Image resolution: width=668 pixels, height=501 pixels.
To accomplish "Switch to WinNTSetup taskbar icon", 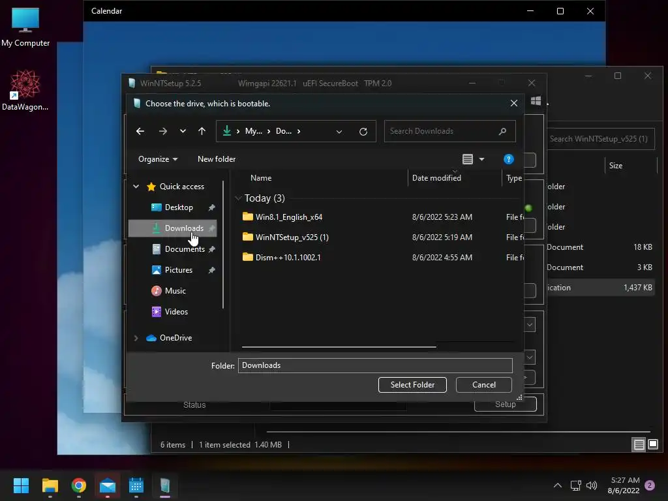I will point(165,485).
